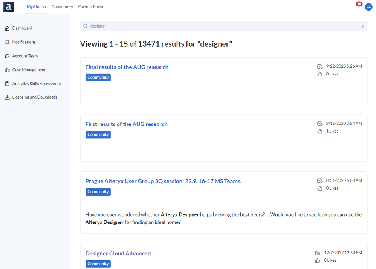
Task: Open the Prague Alteryx User Group 3Q session link
Action: click(163, 181)
